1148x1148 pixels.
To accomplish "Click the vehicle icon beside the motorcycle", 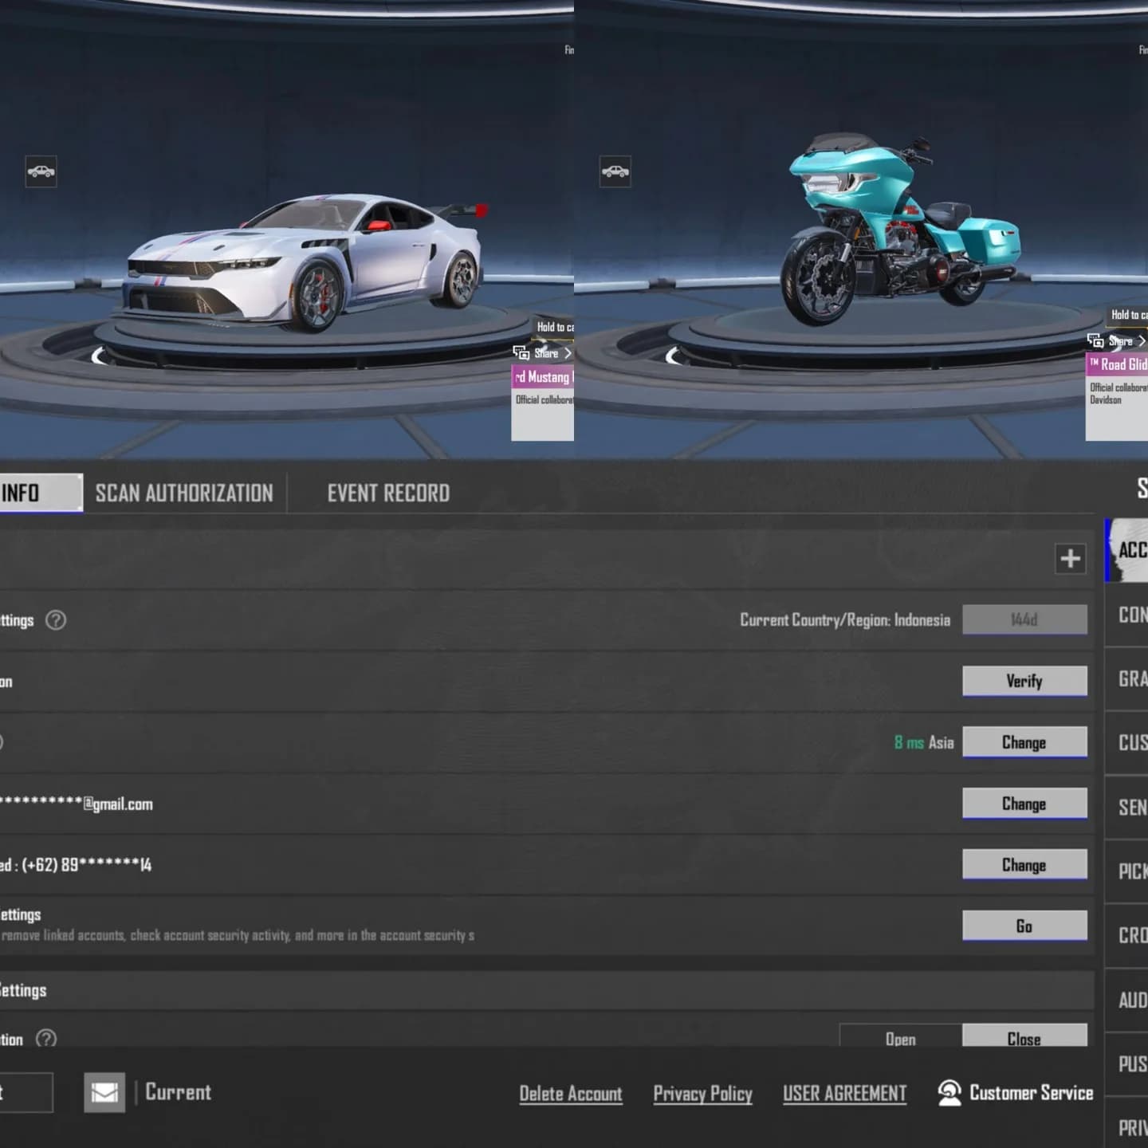I will pos(615,171).
